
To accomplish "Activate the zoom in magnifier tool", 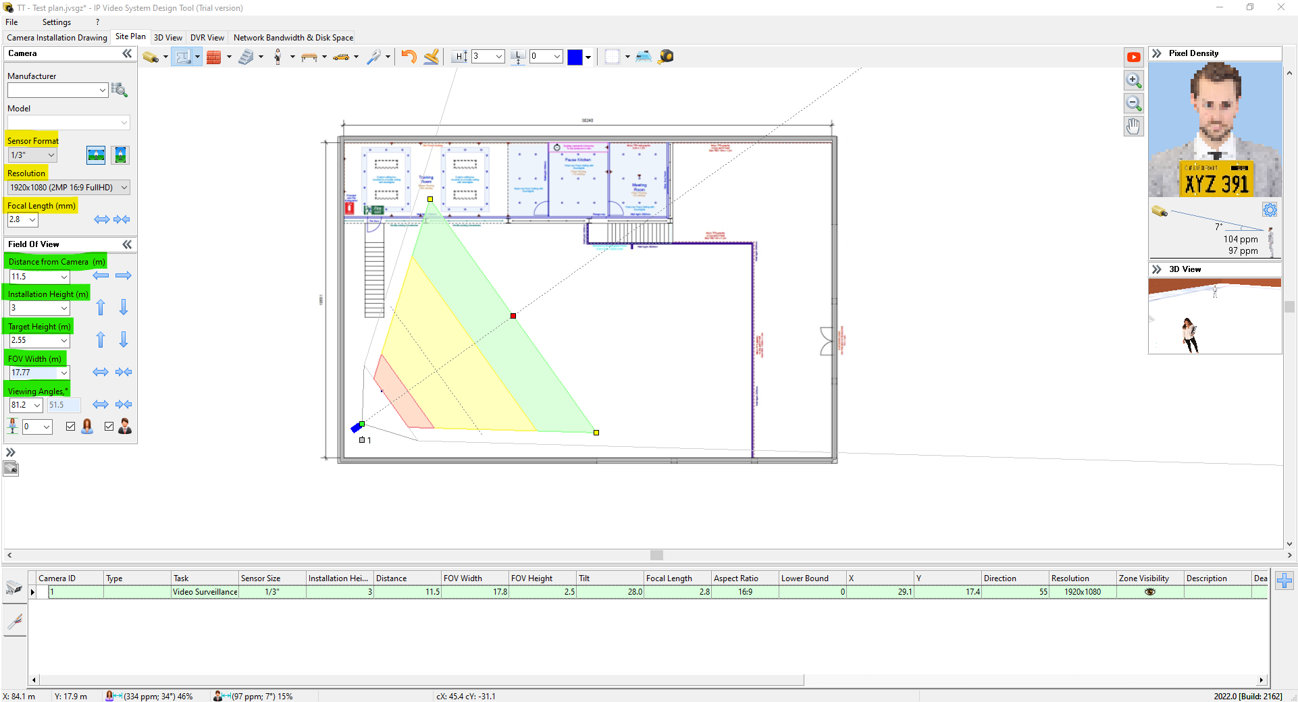I will pyautogui.click(x=1134, y=80).
